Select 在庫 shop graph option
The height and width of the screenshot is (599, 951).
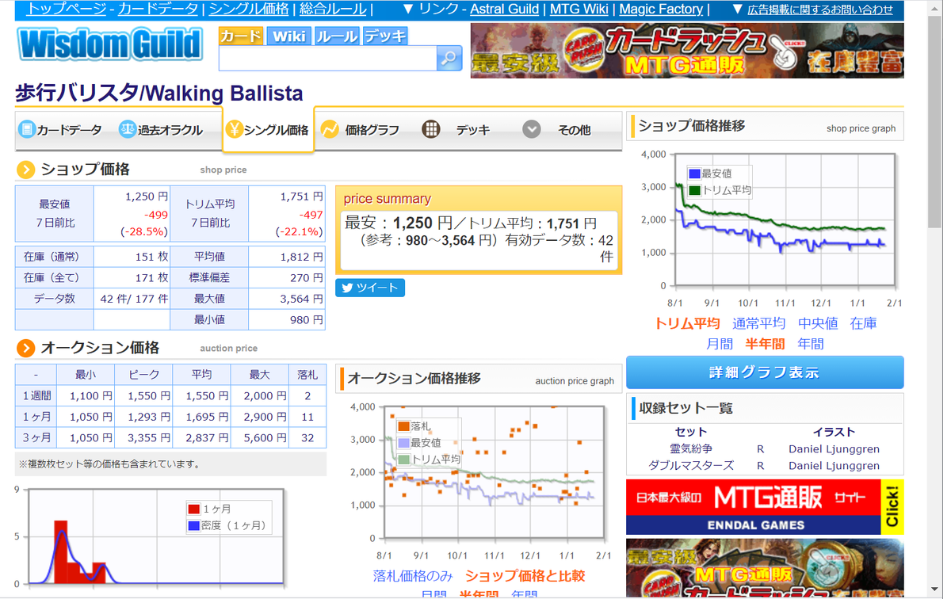[x=863, y=323]
